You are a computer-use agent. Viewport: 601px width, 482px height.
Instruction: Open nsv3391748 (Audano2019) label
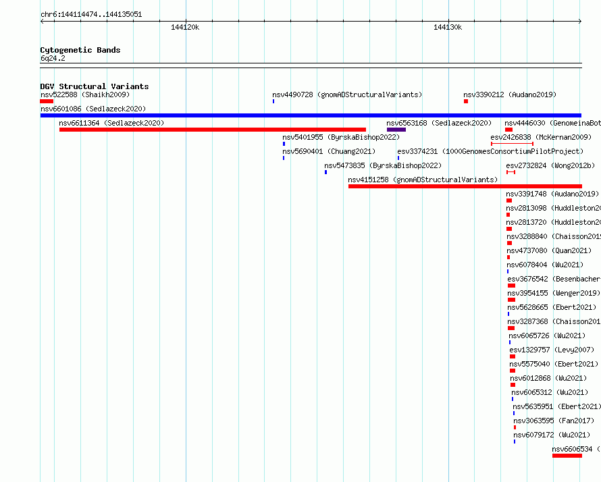(552, 194)
